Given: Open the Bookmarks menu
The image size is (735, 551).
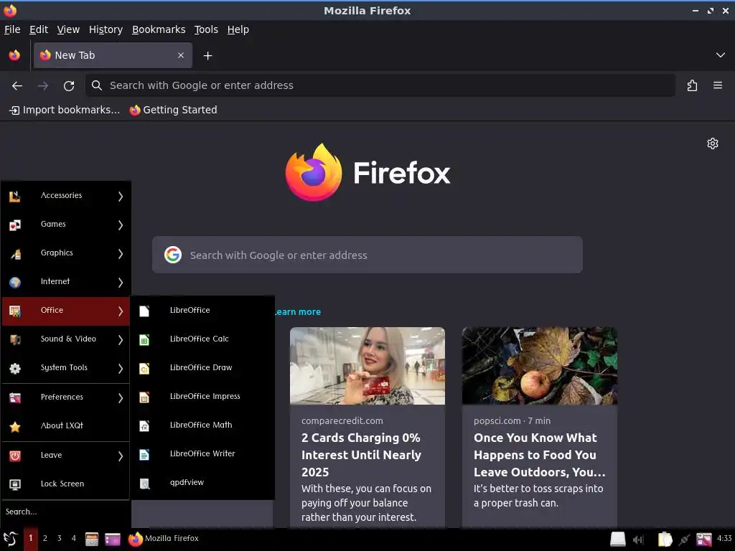Looking at the screenshot, I should click(159, 29).
